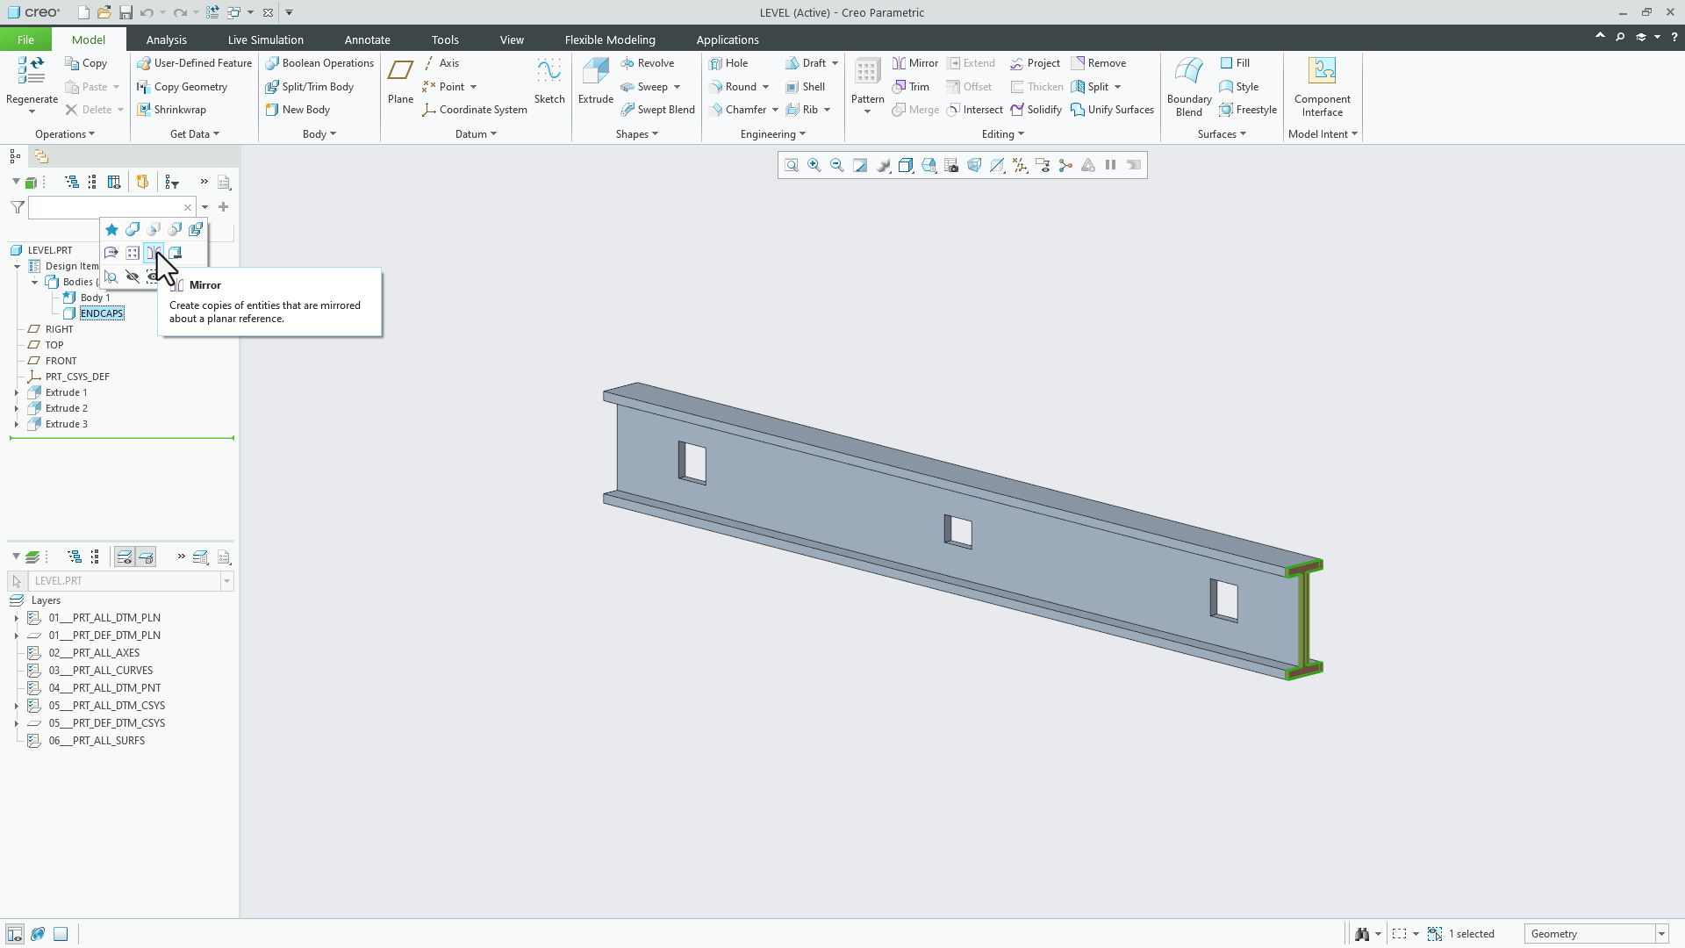This screenshot has width=1685, height=948.
Task: Click the Extrude tool icon
Action: coord(596,72)
